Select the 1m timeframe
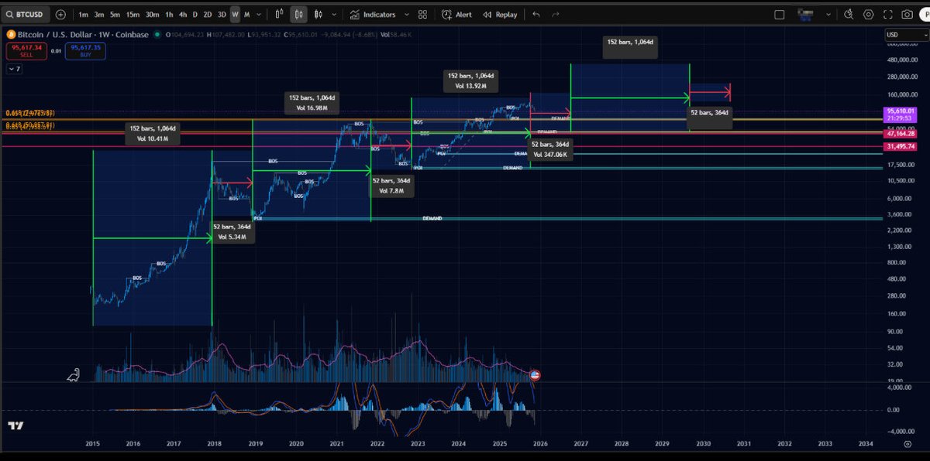 (x=83, y=15)
